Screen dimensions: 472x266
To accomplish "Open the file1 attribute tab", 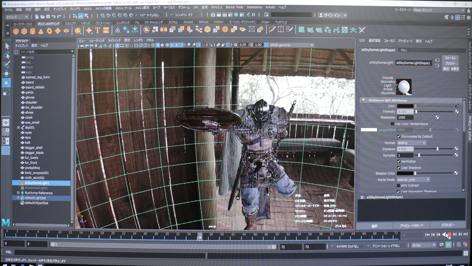I will tap(404, 50).
